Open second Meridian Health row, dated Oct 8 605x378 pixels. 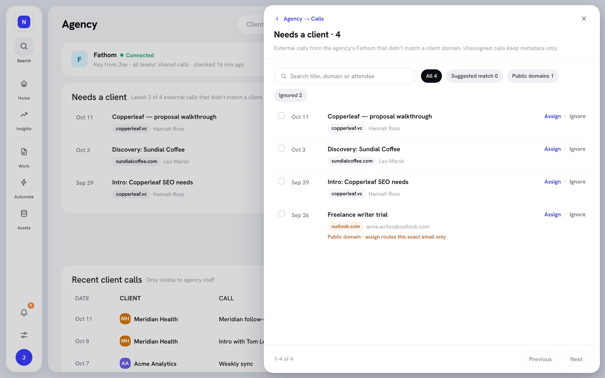(x=168, y=341)
